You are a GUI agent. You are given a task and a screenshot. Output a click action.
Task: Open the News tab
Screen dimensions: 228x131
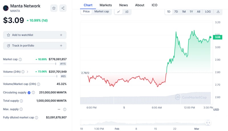coord(124,5)
